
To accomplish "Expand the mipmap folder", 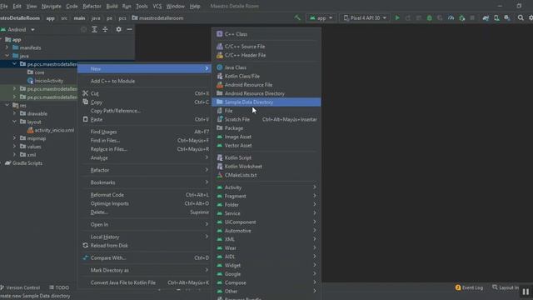I will [x=14, y=138].
